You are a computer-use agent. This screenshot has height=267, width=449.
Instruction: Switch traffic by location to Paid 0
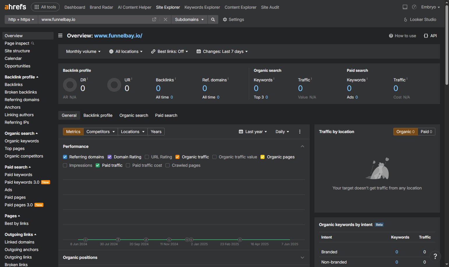coord(426,132)
